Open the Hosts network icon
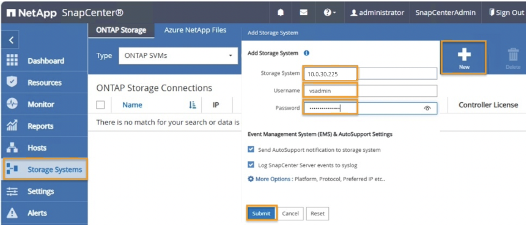This screenshot has width=526, height=225. click(12, 147)
